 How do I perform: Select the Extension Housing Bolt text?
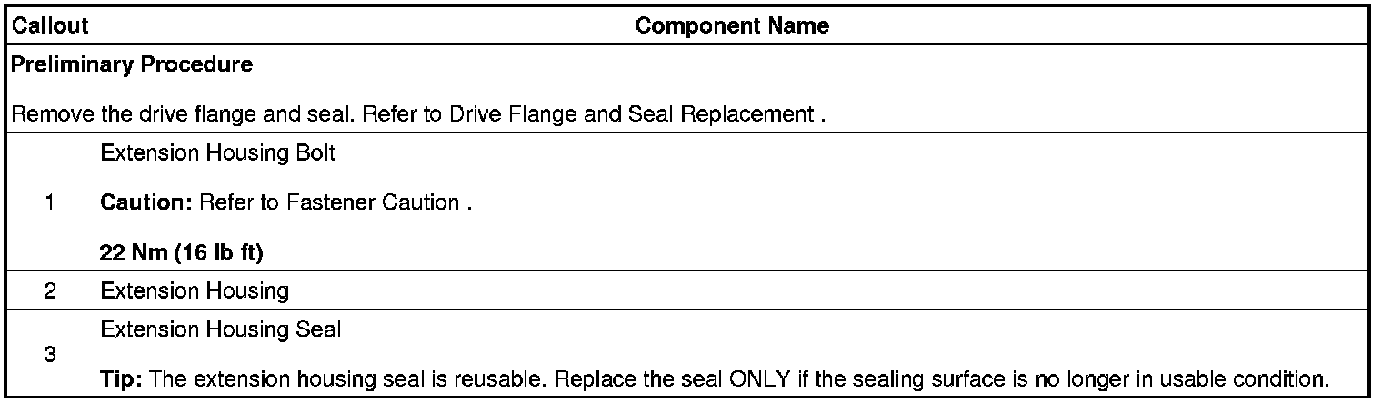pyautogui.click(x=217, y=153)
